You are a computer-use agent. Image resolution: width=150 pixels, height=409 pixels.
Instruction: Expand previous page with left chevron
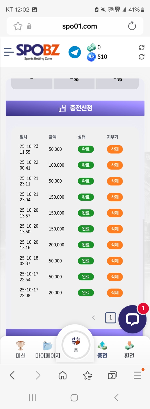point(94,318)
